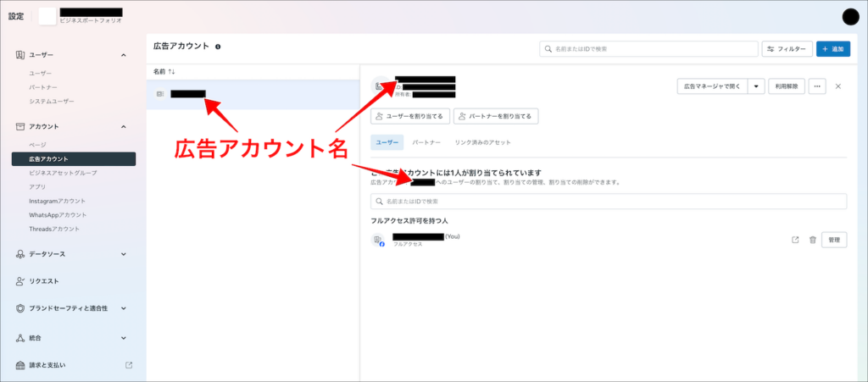Open the three-dot more options menu
Screen dimensions: 868x382
click(x=817, y=86)
